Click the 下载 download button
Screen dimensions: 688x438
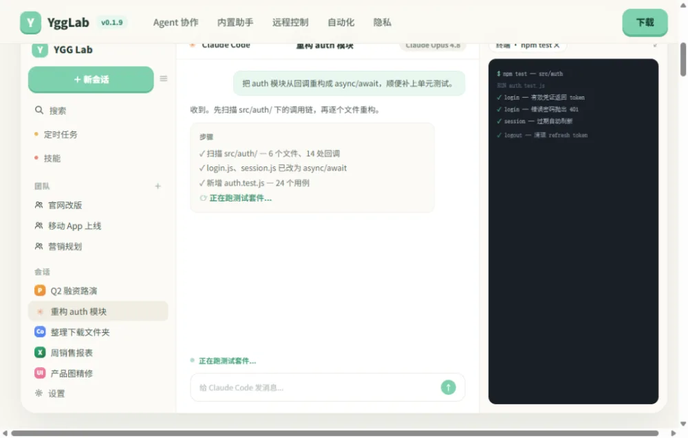coord(645,23)
